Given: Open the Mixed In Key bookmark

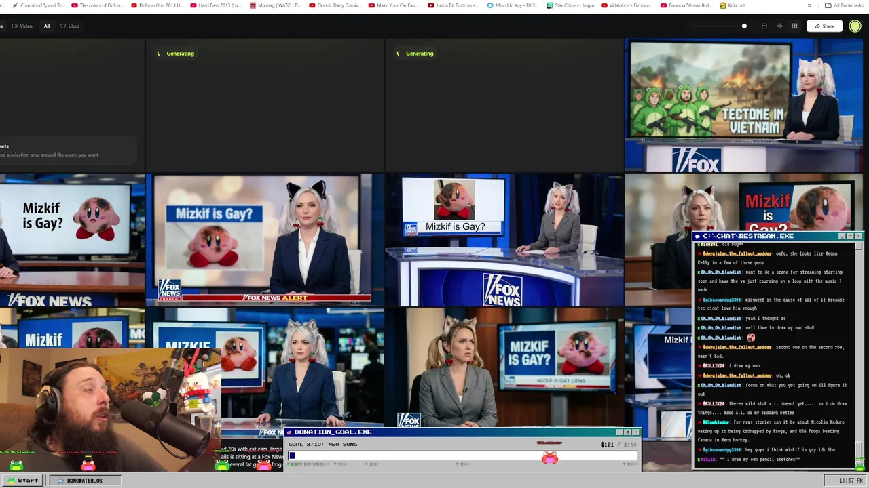Looking at the screenshot, I should (x=513, y=5).
